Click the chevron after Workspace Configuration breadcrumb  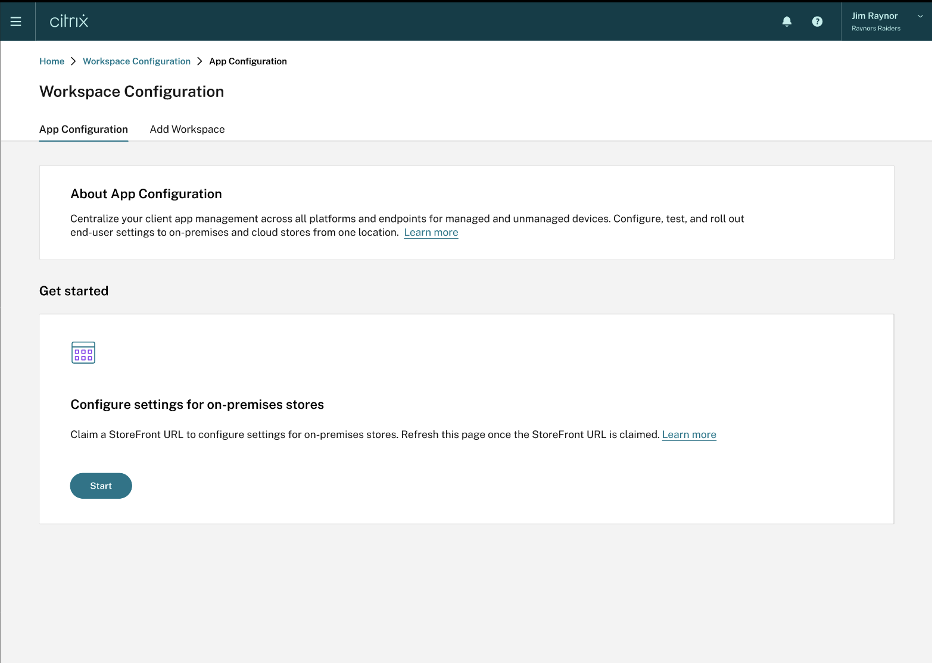(200, 61)
